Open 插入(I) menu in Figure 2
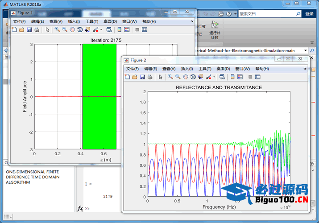319x223 pixels. (x=187, y=69)
